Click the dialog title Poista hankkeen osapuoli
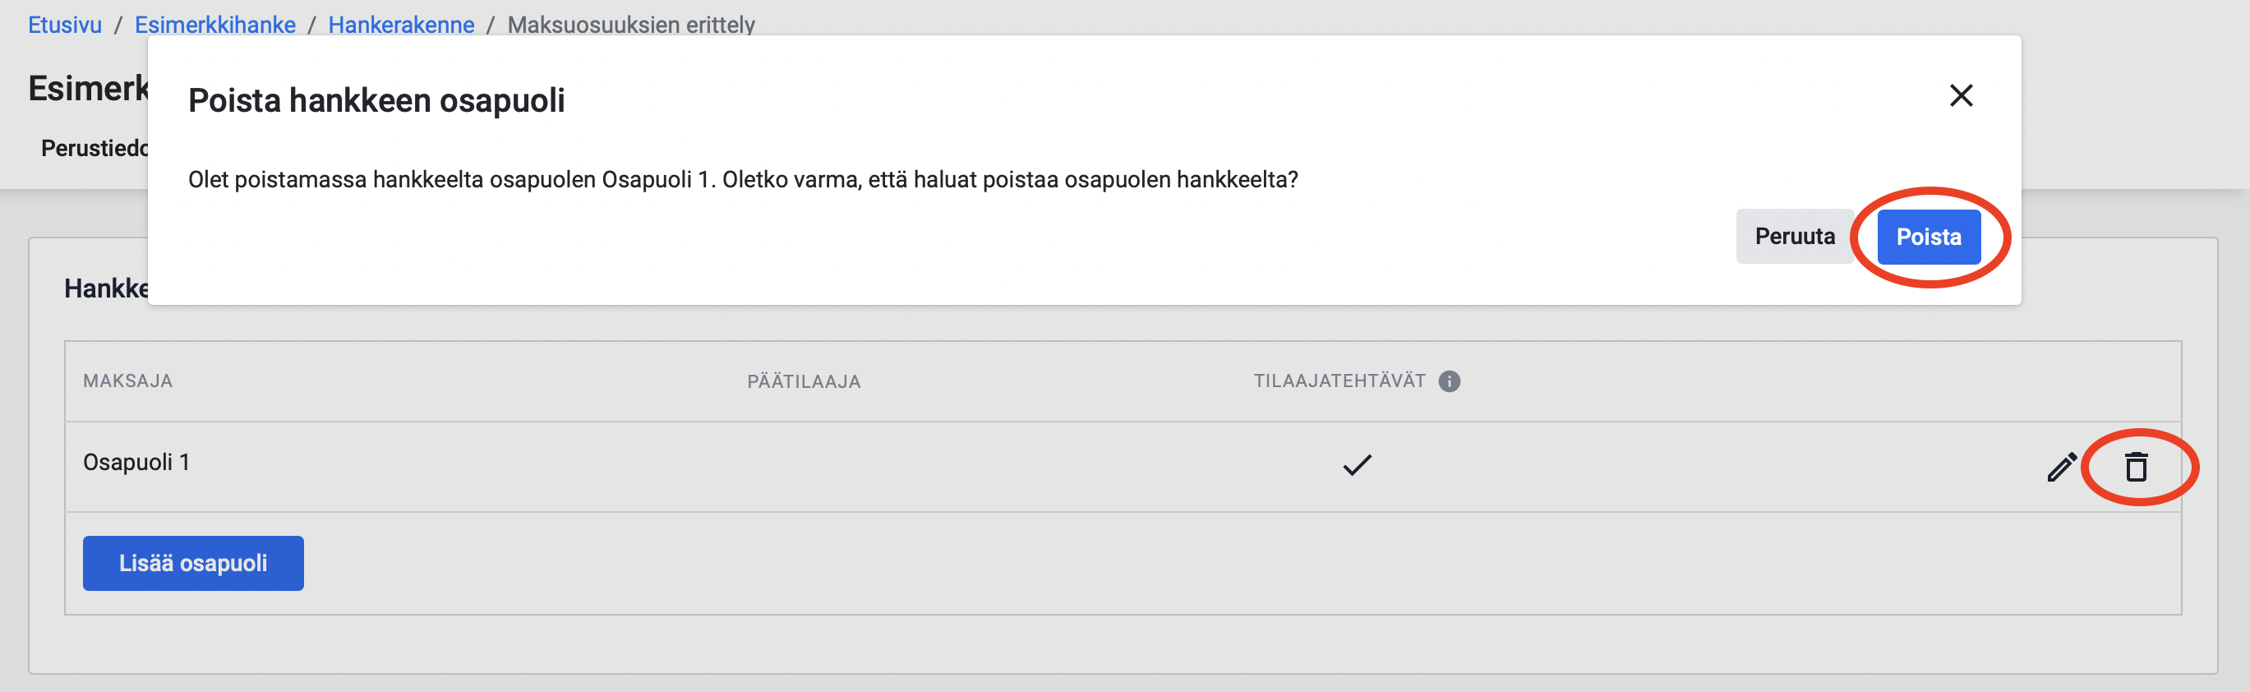 tap(376, 100)
